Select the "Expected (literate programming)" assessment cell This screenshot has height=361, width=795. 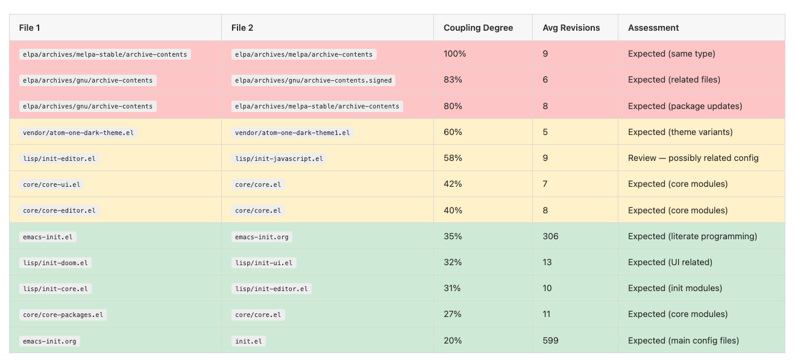coord(692,236)
